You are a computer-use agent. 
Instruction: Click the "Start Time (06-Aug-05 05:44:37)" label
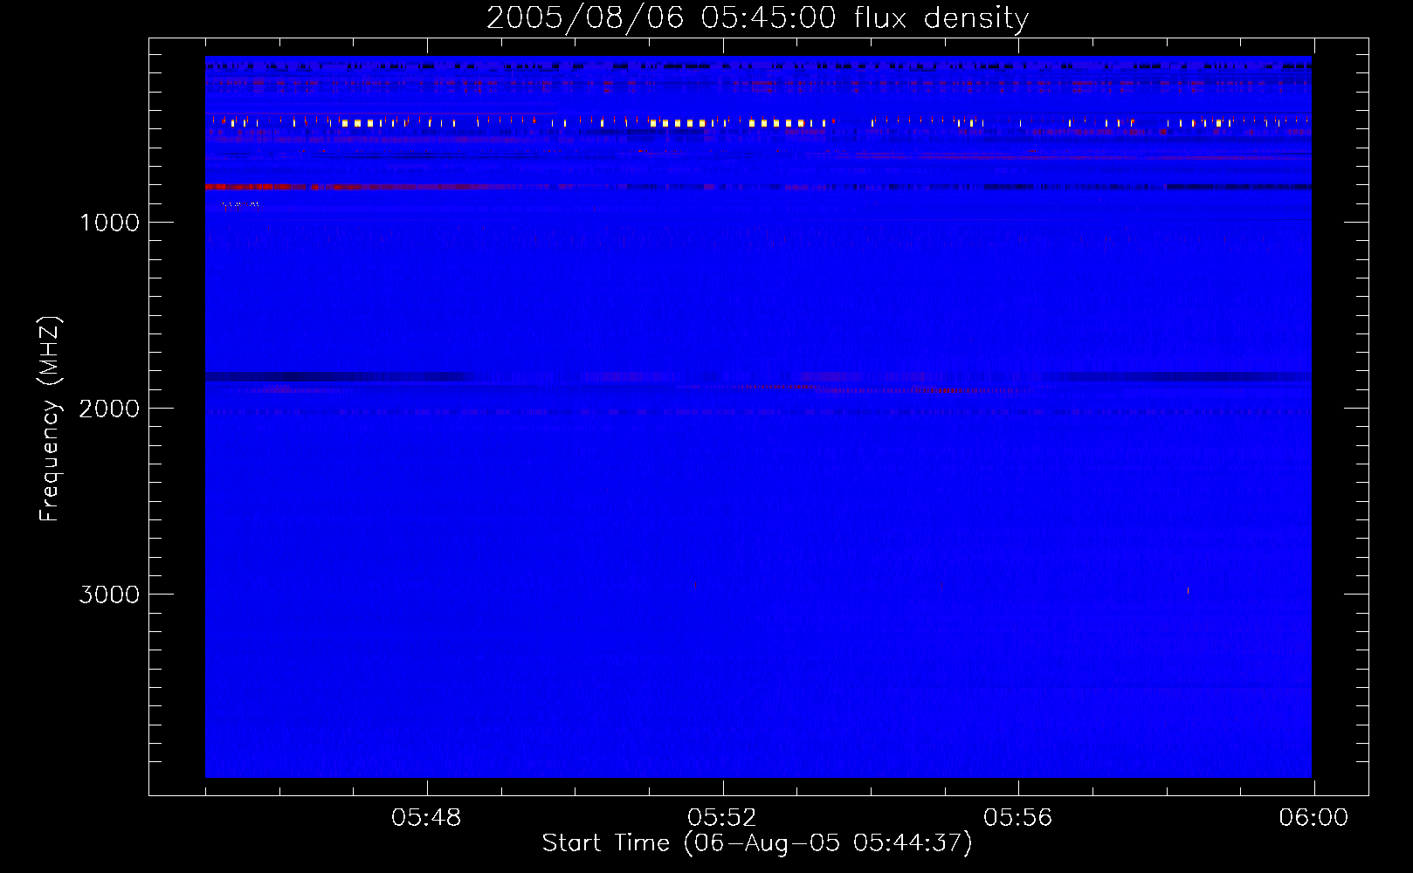pyautogui.click(x=757, y=843)
